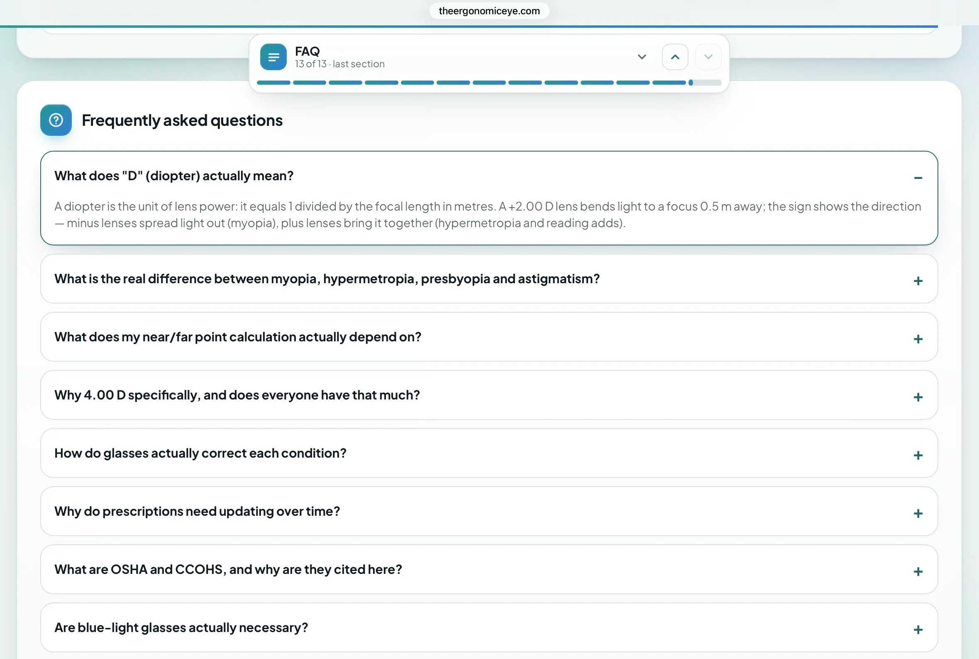This screenshot has height=659, width=979.
Task: Select the last segment in section progress bar
Action: click(705, 83)
